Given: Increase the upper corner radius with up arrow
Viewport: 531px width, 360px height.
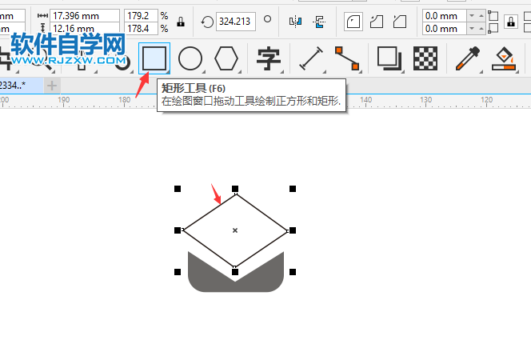Looking at the screenshot, I should coord(481,16).
